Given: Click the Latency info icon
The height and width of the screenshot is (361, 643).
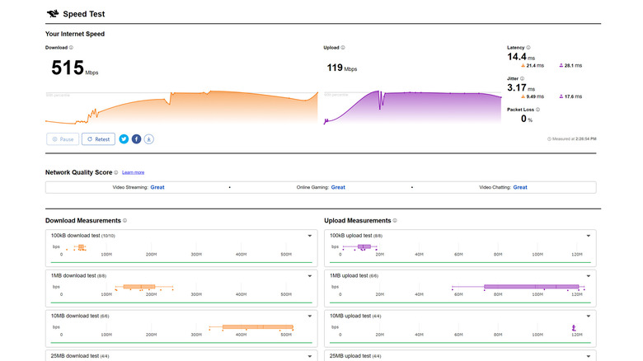Looking at the screenshot, I should (x=528, y=48).
